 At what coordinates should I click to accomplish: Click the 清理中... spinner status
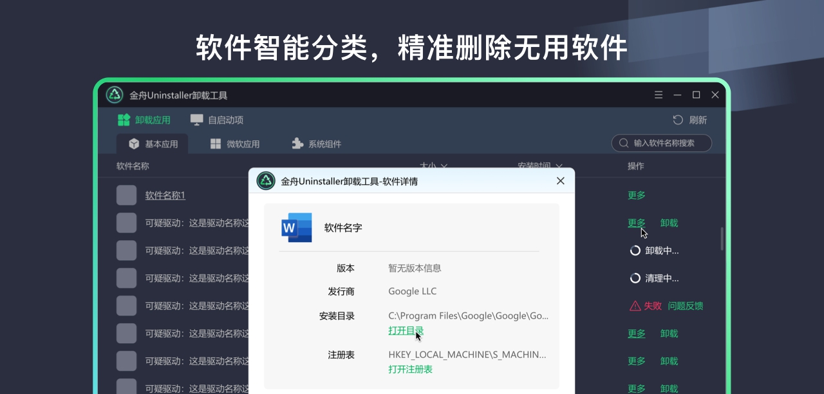(x=654, y=278)
